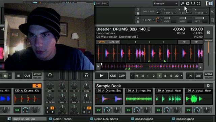The image size is (216, 122).
Task: Set loop IN on deck B
Action: (190, 76)
